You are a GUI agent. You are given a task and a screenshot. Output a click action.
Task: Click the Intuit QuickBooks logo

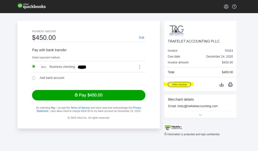pos(32,6)
